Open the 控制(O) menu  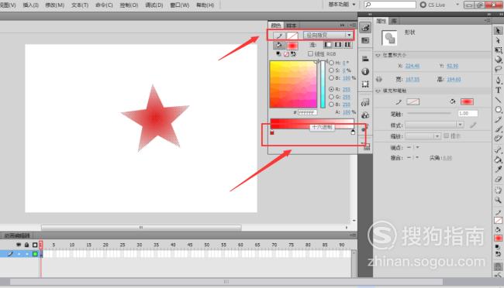pos(129,5)
